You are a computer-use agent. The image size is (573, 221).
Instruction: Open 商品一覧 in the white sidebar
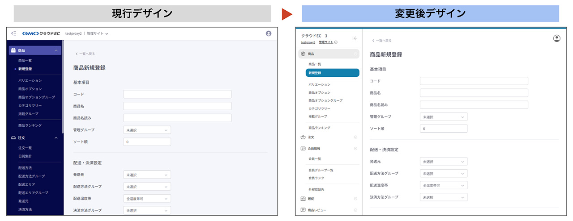(315, 64)
